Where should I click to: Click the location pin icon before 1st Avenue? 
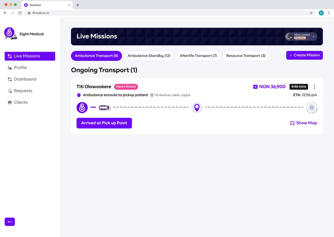coord(152,95)
